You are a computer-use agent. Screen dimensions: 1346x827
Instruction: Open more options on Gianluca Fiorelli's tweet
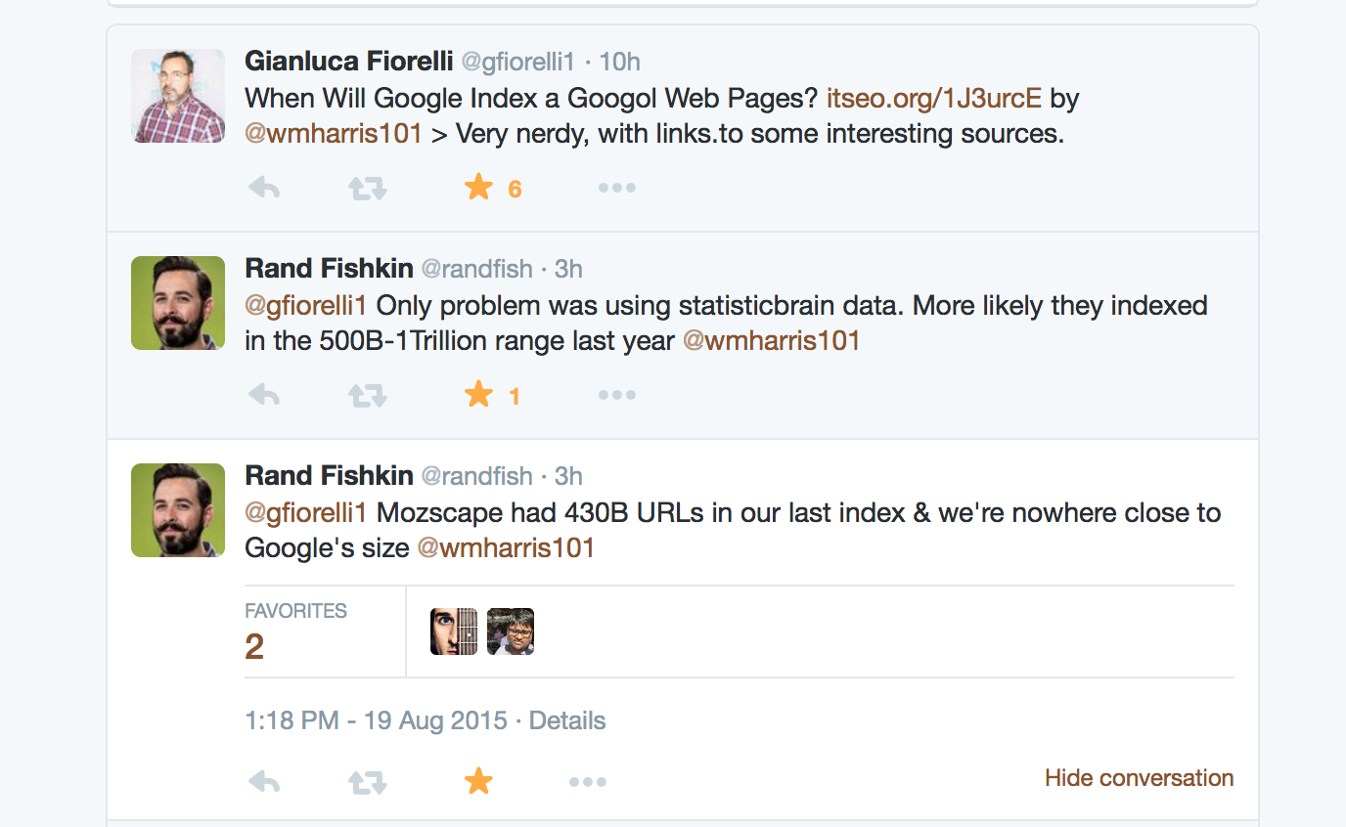617,188
